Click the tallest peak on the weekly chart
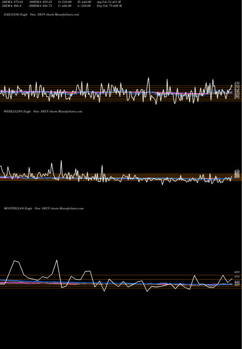The image size is (242, 349). [61, 161]
